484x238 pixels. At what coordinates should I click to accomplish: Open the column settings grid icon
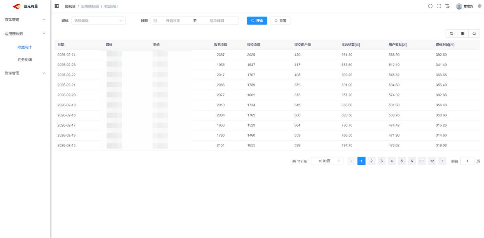point(463,33)
